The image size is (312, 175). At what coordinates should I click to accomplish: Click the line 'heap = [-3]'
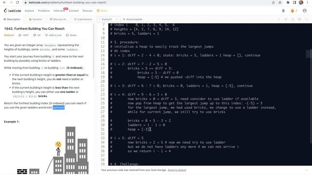tap(138, 129)
